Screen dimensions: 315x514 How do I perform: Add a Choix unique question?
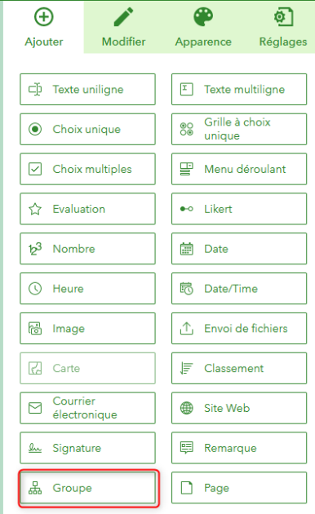click(87, 129)
